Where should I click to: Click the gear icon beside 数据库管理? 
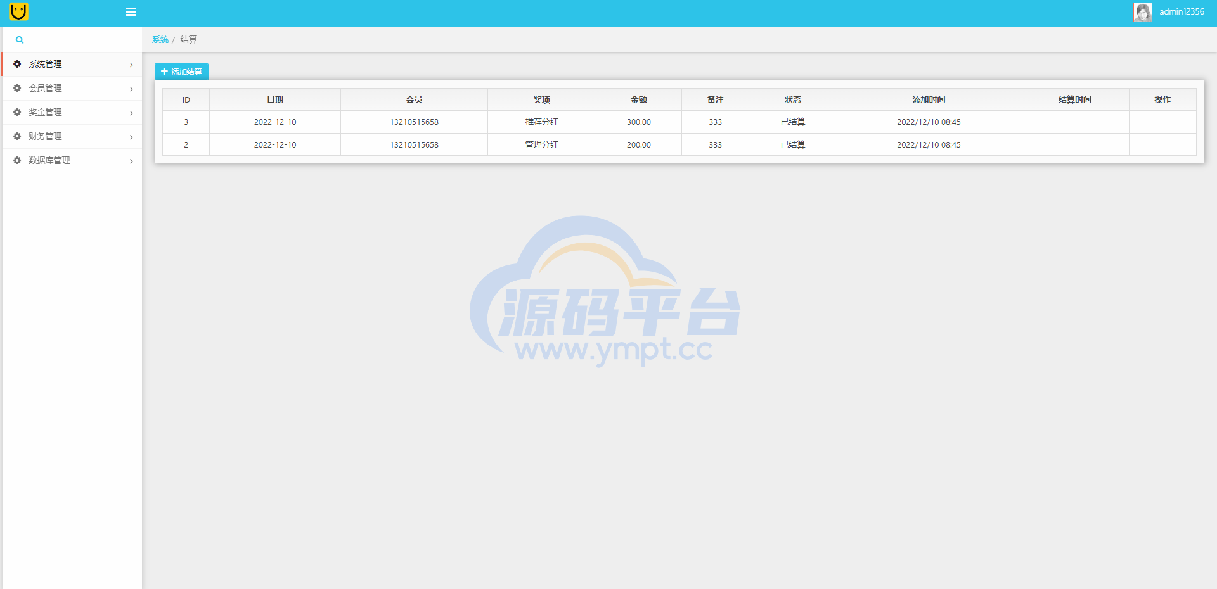pos(17,160)
